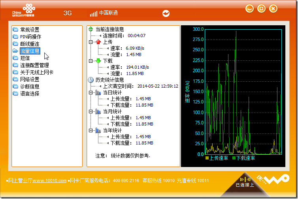Click the green download arrow icon
Screen dimensions: 298x199
pyautogui.click(x=98, y=61)
